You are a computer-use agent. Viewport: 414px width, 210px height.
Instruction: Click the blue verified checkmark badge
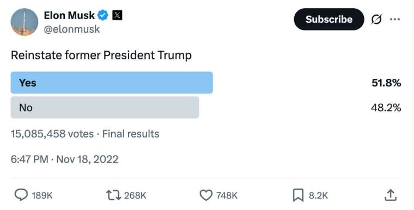pos(103,15)
